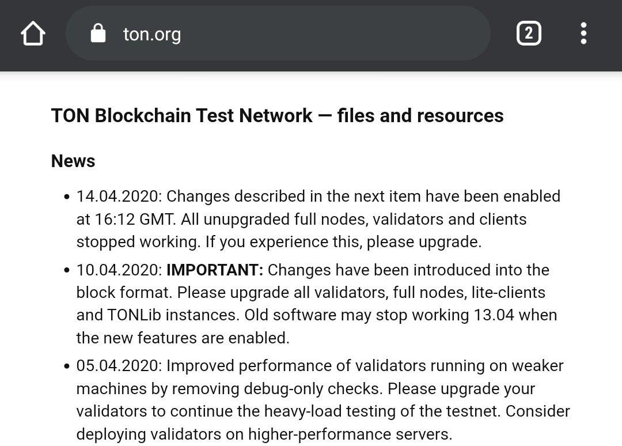Click the bullet of the 10.04.2020 item

coord(67,271)
